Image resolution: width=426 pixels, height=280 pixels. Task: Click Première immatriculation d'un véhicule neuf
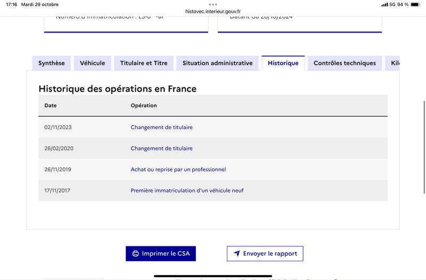coord(187,190)
